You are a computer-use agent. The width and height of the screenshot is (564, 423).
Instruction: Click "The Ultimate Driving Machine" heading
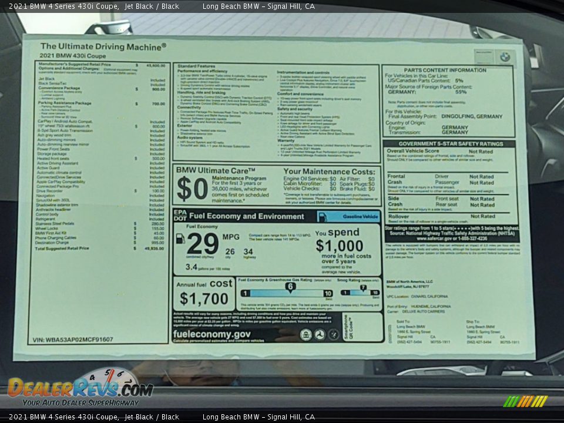103,46
